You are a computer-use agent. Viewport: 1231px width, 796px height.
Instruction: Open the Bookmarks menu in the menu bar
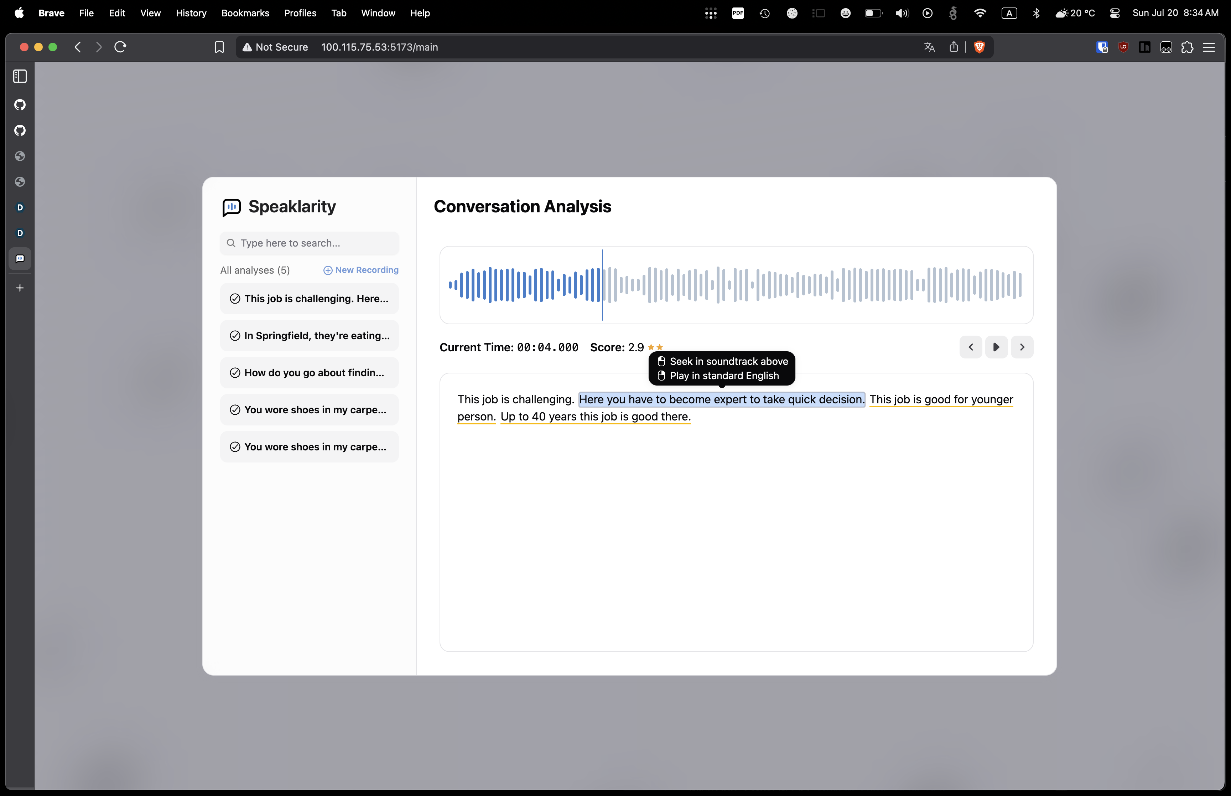click(245, 13)
